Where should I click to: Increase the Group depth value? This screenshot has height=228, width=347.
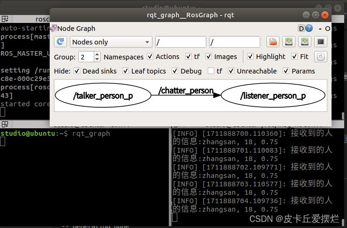[x=97, y=54]
